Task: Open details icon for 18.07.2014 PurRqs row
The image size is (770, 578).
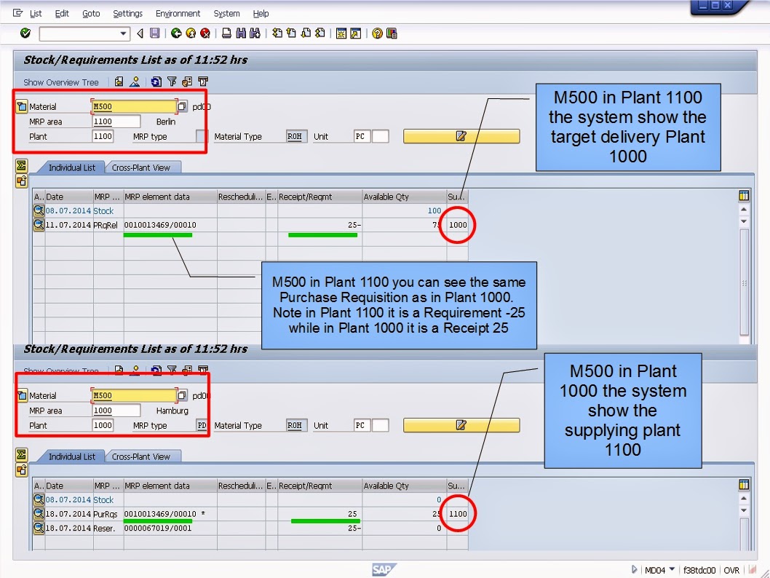Action: pos(39,514)
